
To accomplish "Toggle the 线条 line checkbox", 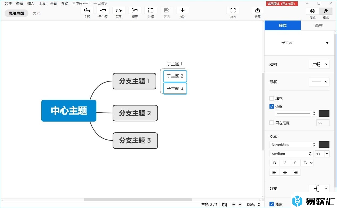I will point(272,204).
